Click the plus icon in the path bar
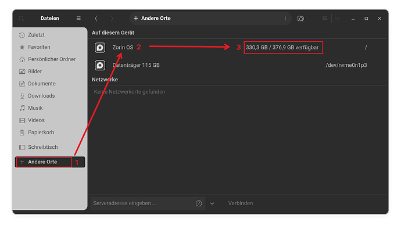 pos(136,19)
